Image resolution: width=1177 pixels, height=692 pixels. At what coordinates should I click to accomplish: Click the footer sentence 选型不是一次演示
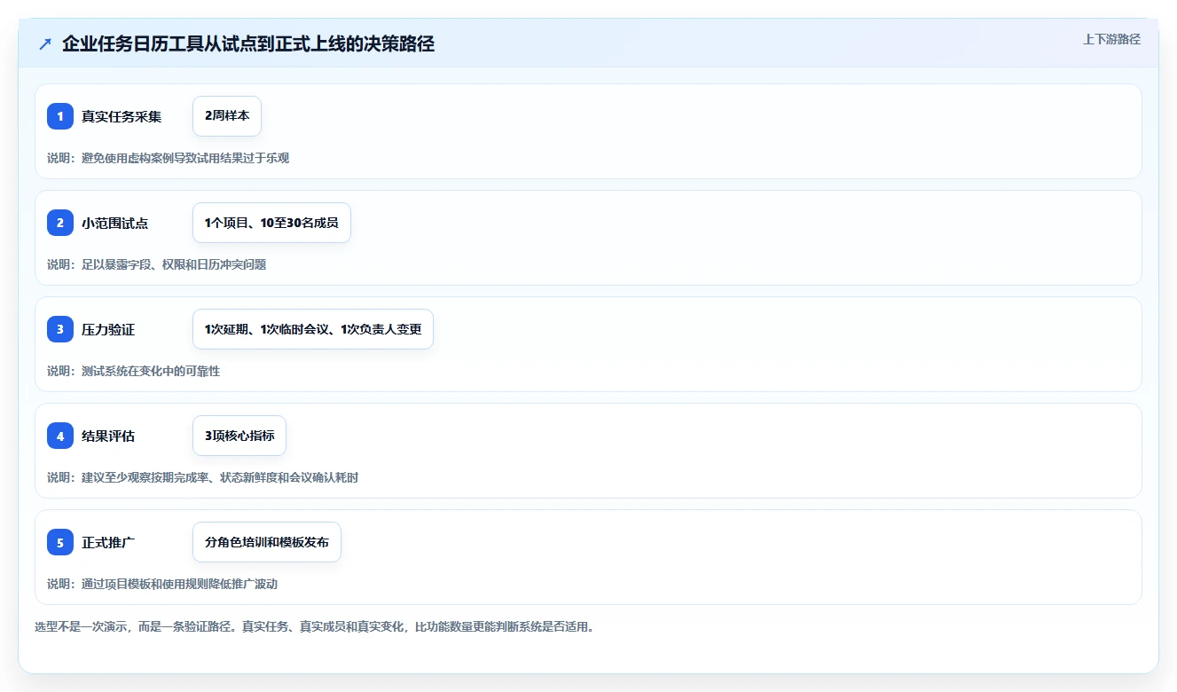[314, 626]
